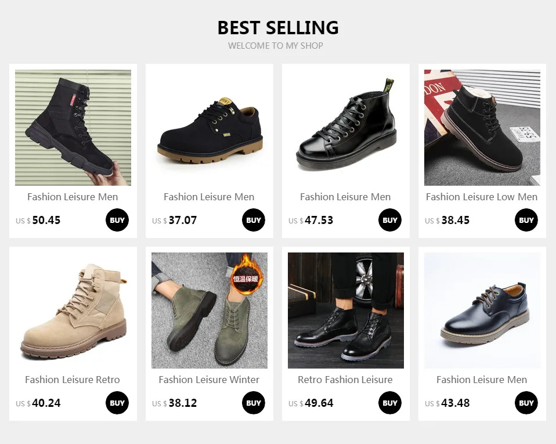Open the navy leather oxford shoe image

(x=482, y=311)
